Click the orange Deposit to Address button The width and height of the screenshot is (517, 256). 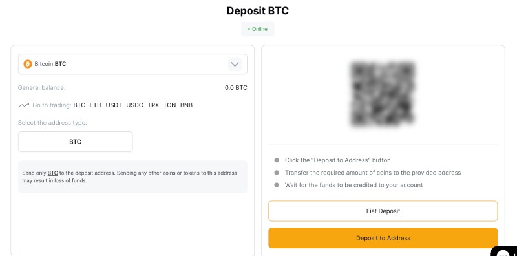tap(383, 238)
